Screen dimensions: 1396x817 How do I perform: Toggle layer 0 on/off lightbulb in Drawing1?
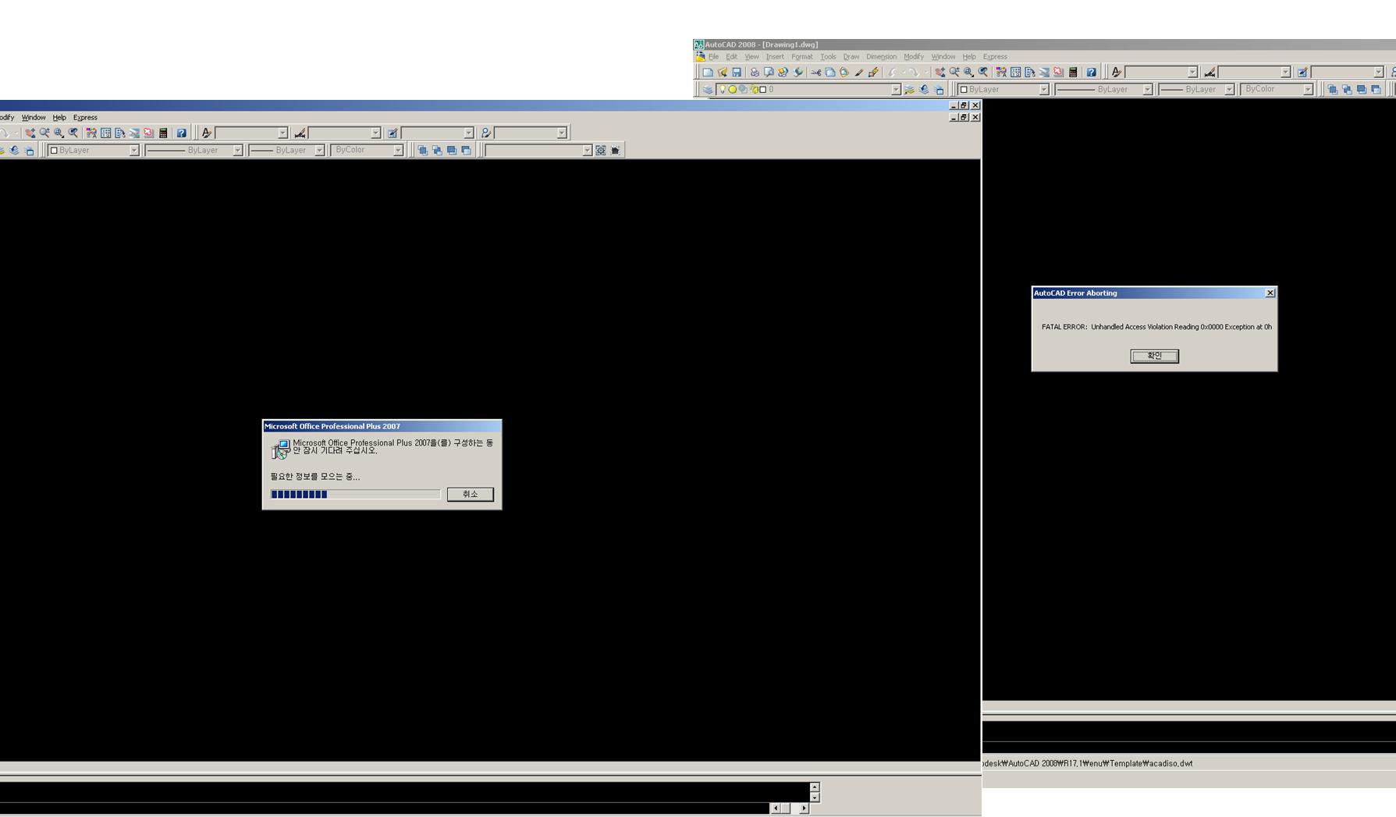click(723, 90)
